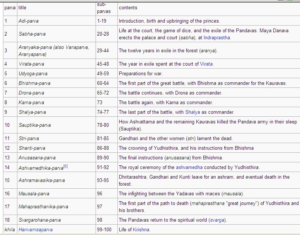Click 'The final instructions (anusasana) from Bhishma.'
Viewport: 300px width, 235px height.
(171, 158)
